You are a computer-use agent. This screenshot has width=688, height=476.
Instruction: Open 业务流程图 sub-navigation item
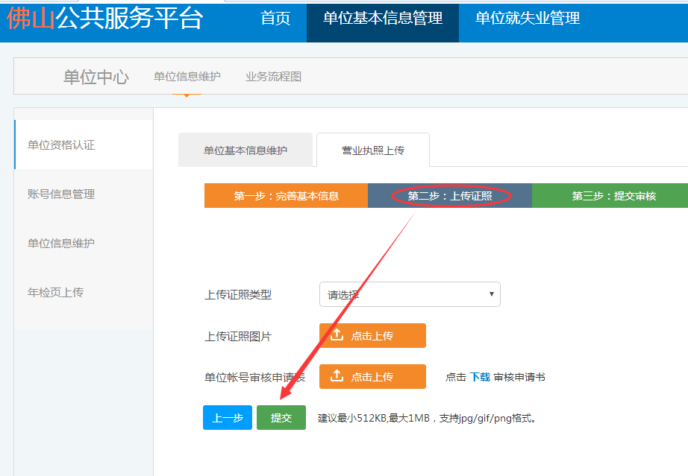tap(273, 77)
